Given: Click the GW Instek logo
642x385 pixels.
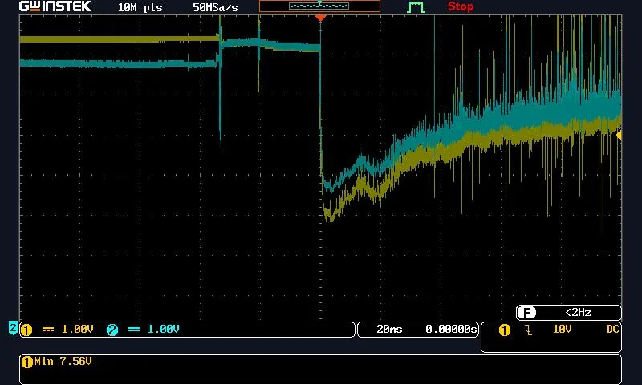Looking at the screenshot, I should click(55, 6).
